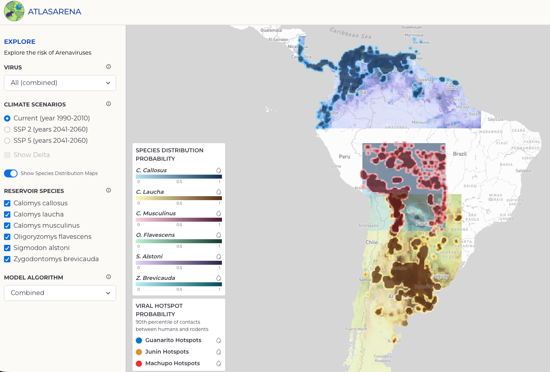
Task: Click opacity drop icon for O. Flavescens
Action: pyautogui.click(x=219, y=235)
